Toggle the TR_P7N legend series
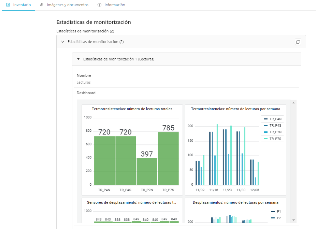This screenshot has width=316, height=229. coord(272,132)
